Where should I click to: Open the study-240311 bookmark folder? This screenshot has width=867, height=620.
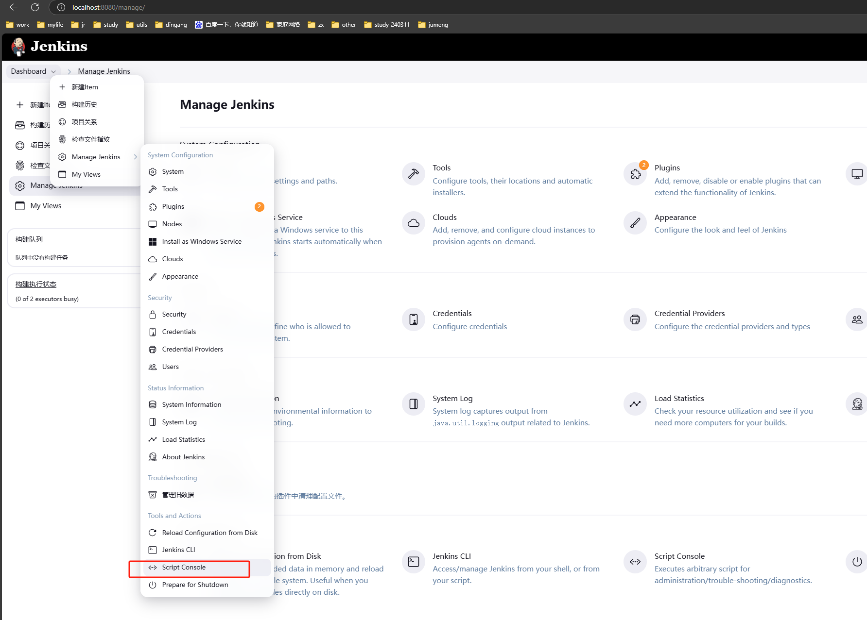(x=387, y=25)
